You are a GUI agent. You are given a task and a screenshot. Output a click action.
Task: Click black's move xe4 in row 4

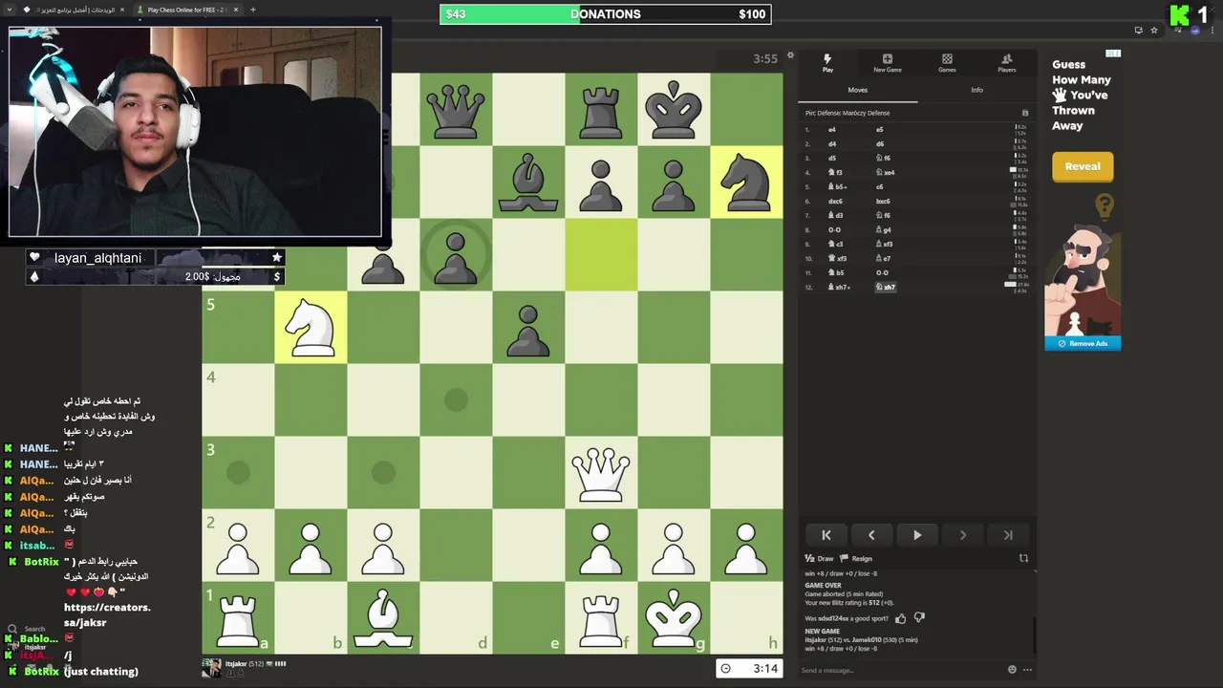pos(886,172)
